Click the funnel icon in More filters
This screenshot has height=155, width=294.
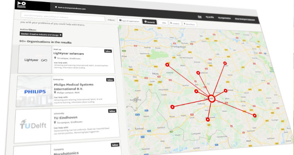(x=184, y=24)
